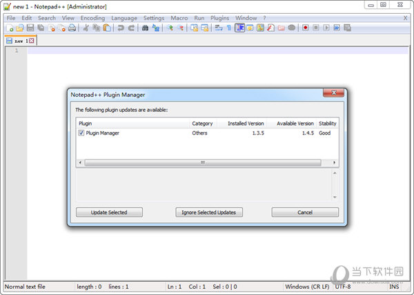This screenshot has width=414, height=295.
Task: Toggle synchronized horizontal scrolling icon
Action: [x=205, y=28]
